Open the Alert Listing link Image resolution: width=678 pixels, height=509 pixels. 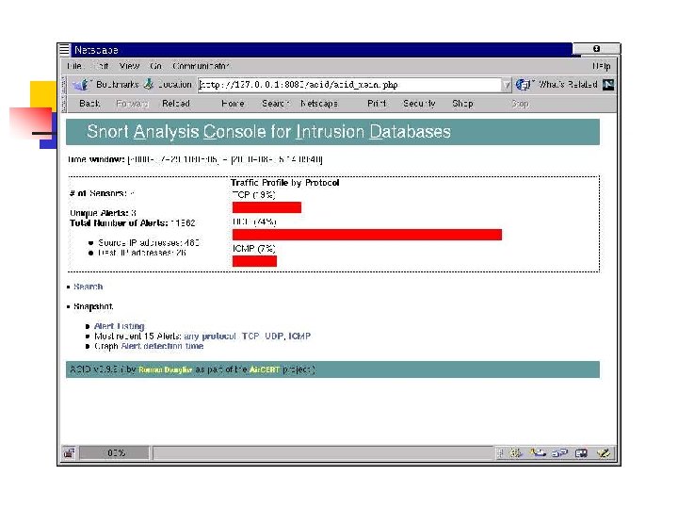pyautogui.click(x=119, y=326)
